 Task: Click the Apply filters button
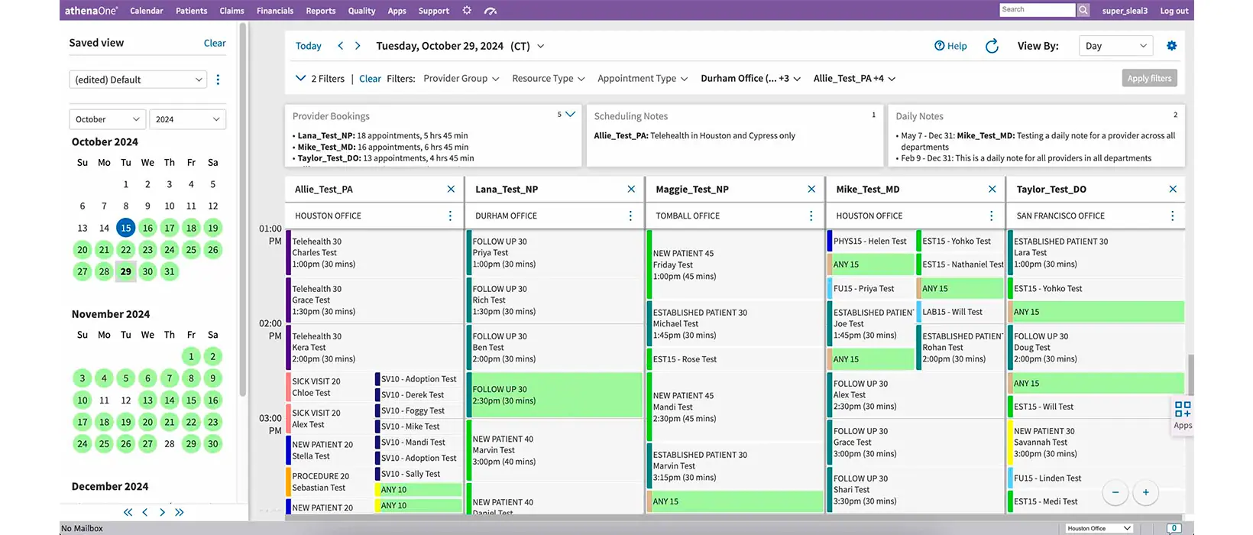tap(1149, 78)
